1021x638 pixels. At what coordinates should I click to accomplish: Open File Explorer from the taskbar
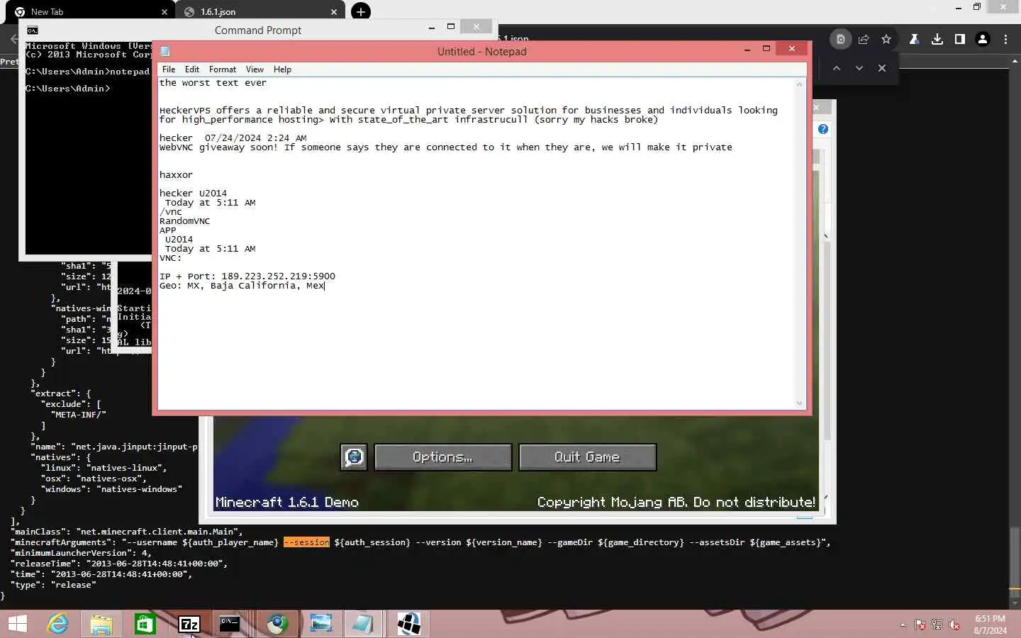(x=101, y=624)
